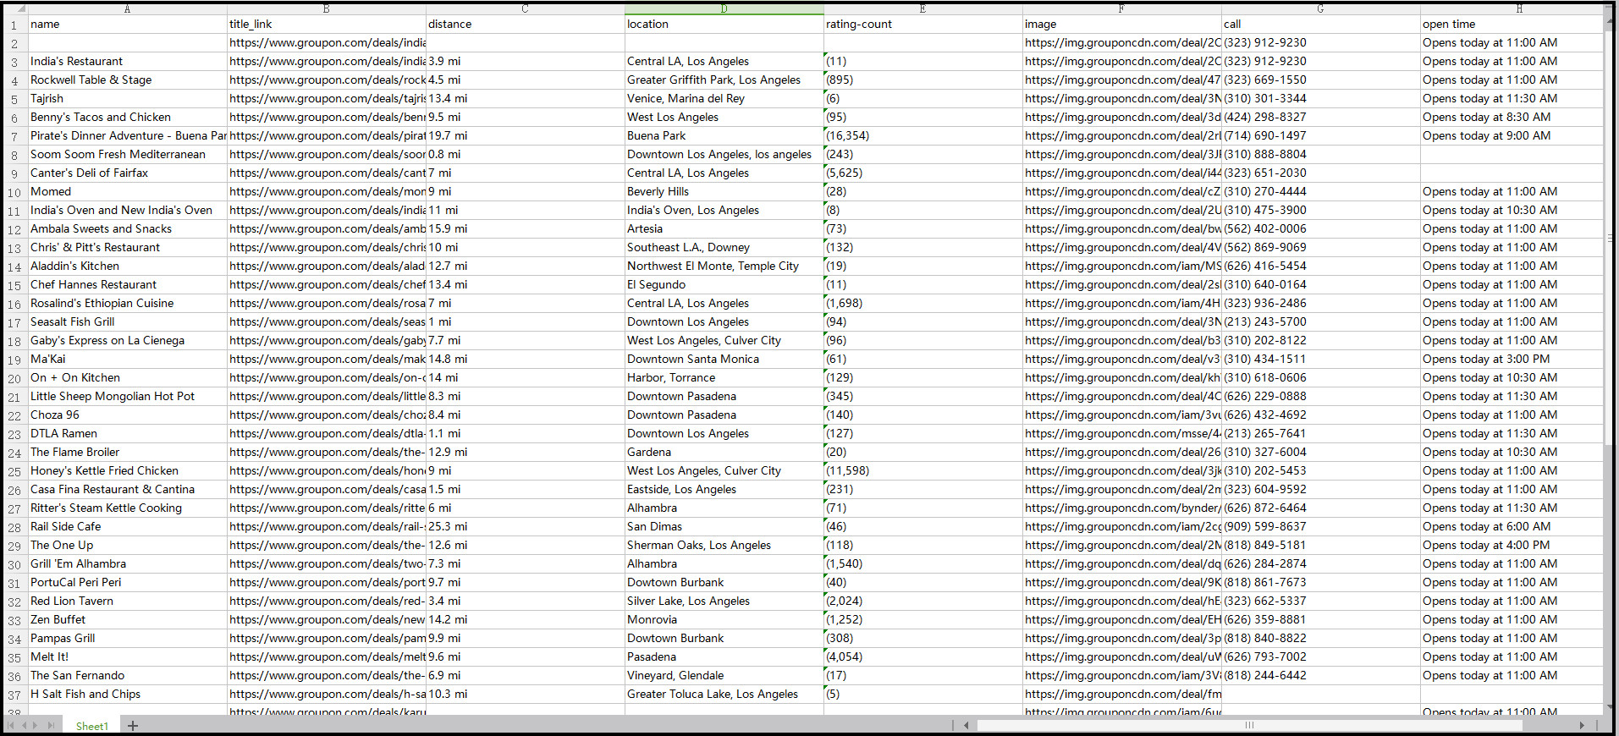Click the 'rating-count' header cell
1619x736 pixels.
(922, 25)
